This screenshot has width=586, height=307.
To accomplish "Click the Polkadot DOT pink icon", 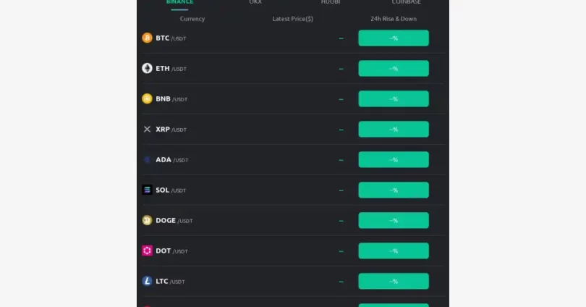I will [148, 251].
